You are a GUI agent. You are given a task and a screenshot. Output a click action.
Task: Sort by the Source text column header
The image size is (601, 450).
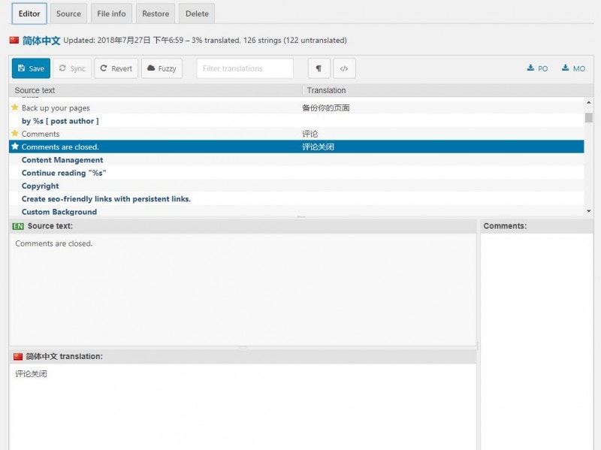pyautogui.click(x=35, y=90)
